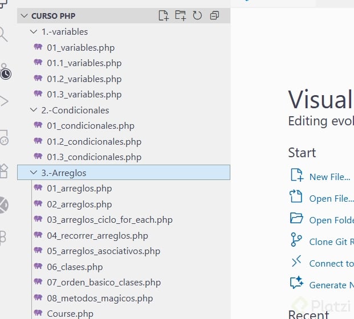Screen dimensions: 354x319
Task: Select 05_arreglos_asociativos.php in the tree
Action: coord(103,251)
